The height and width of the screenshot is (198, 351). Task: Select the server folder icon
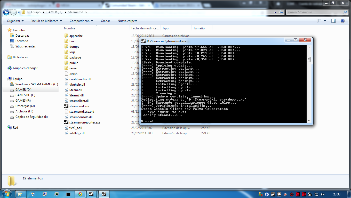tap(66, 68)
